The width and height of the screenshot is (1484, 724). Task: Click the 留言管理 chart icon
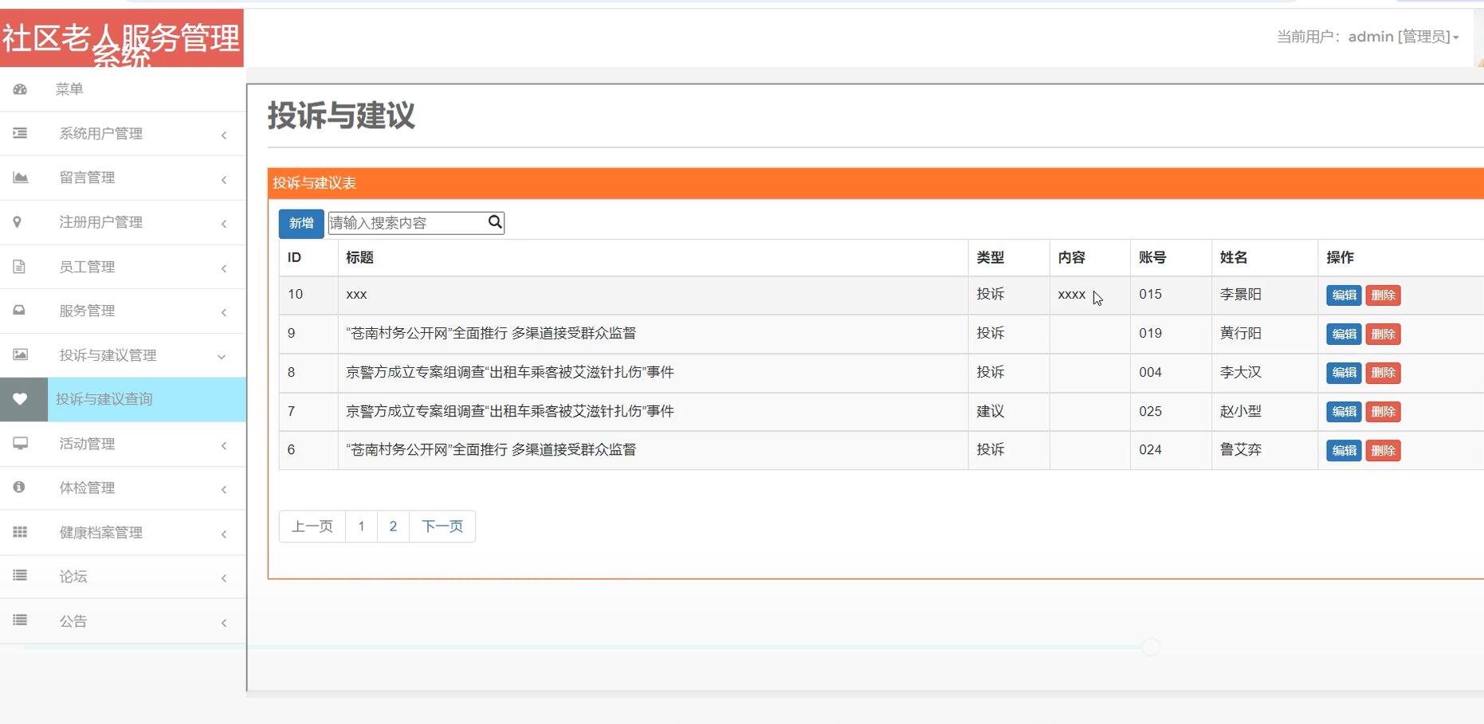pyautogui.click(x=19, y=178)
